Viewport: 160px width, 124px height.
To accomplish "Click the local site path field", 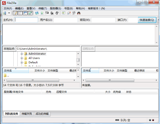I will (x=48, y=49).
